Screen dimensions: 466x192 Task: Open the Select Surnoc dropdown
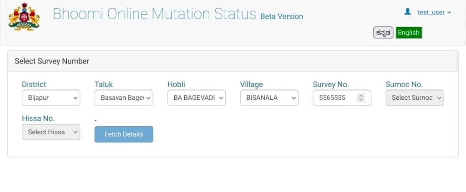(x=415, y=98)
